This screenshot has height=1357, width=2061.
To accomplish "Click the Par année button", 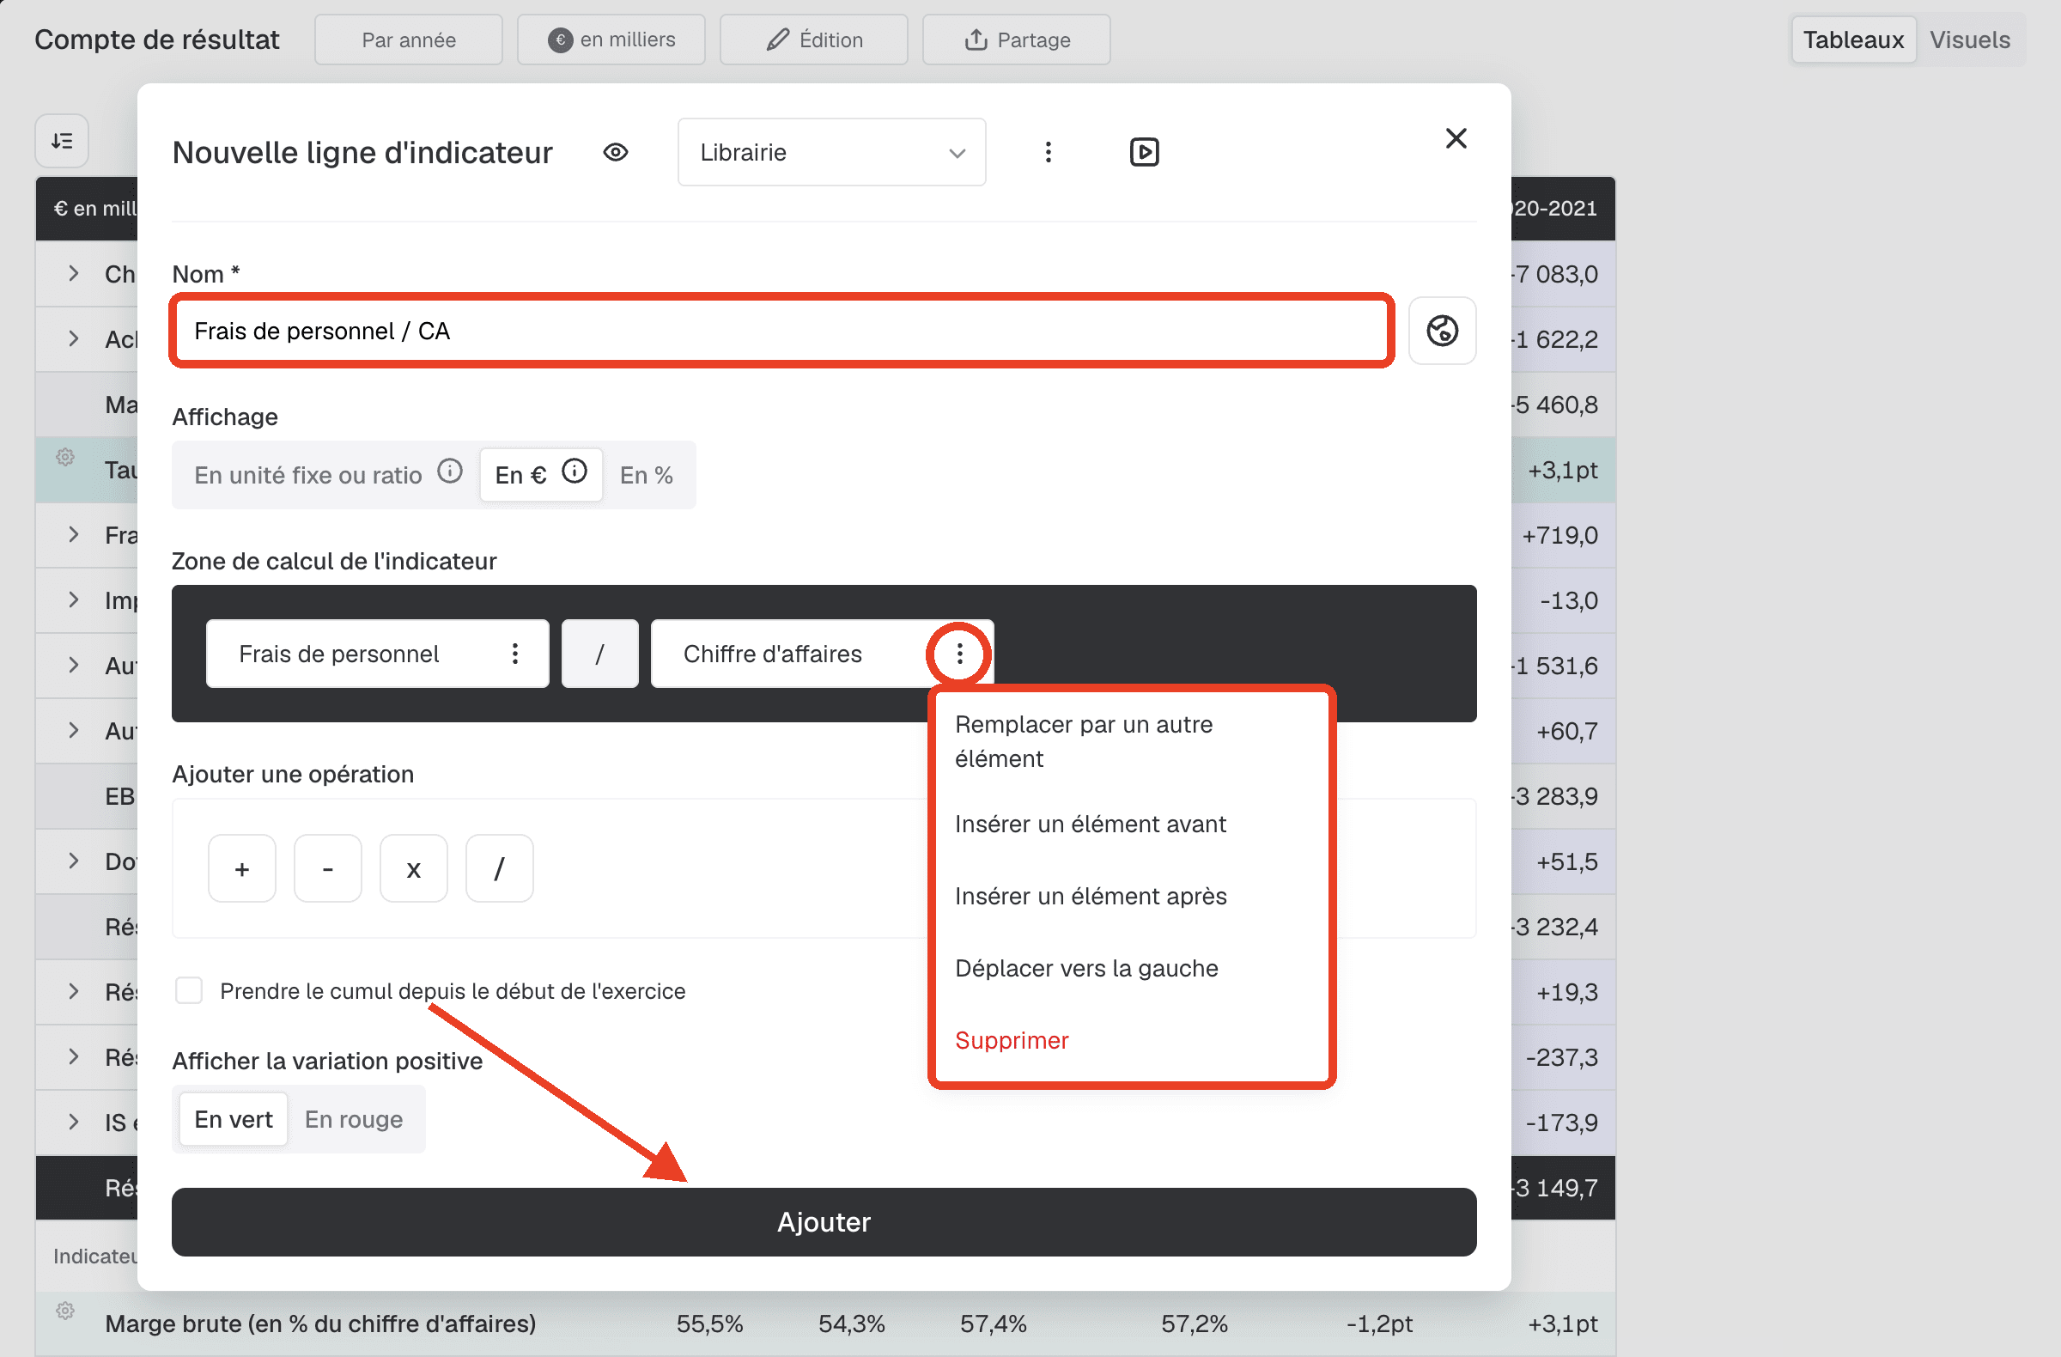I will (409, 40).
